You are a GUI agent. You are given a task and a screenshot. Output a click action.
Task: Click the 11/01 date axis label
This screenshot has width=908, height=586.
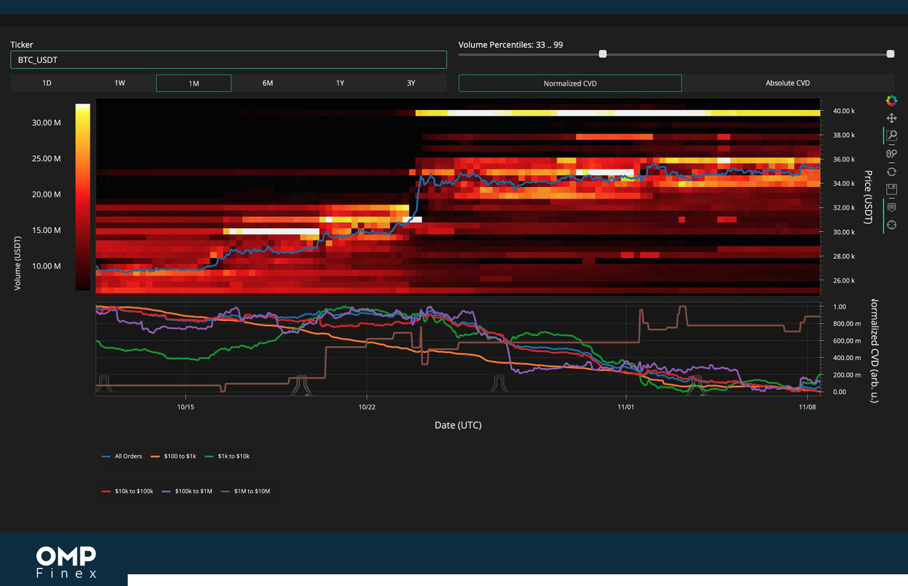click(x=626, y=407)
